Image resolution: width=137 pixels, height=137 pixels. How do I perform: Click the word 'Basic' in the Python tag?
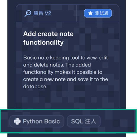click(52, 121)
